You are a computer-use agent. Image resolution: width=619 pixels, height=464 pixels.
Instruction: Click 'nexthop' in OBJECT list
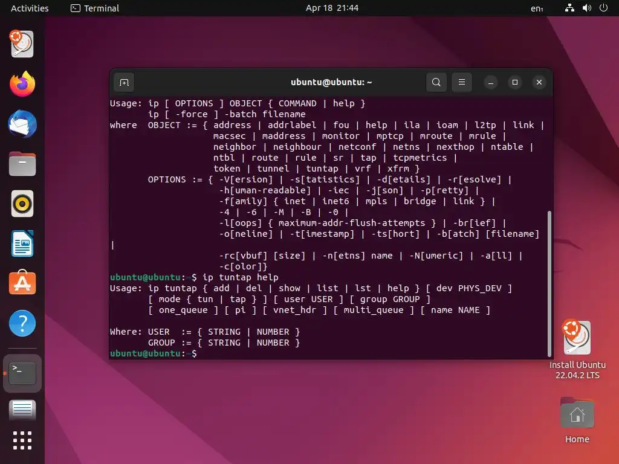tap(455, 147)
